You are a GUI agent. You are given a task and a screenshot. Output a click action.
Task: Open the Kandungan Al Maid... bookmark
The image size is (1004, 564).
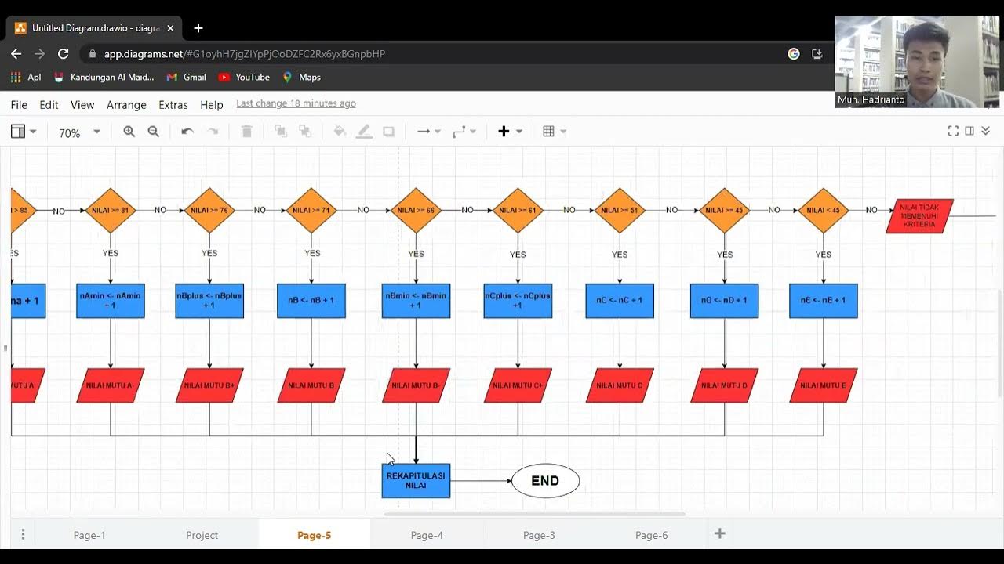pos(104,77)
